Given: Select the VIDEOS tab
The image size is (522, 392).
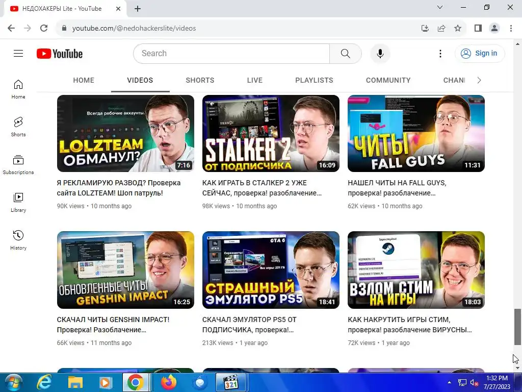Looking at the screenshot, I should 140,80.
